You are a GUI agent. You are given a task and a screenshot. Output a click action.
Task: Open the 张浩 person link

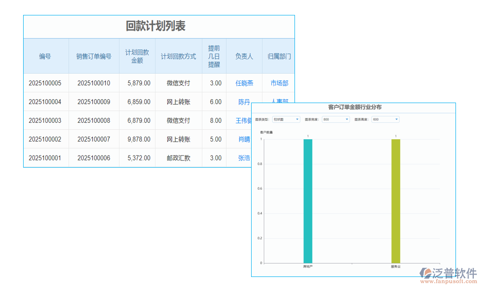tap(243, 158)
